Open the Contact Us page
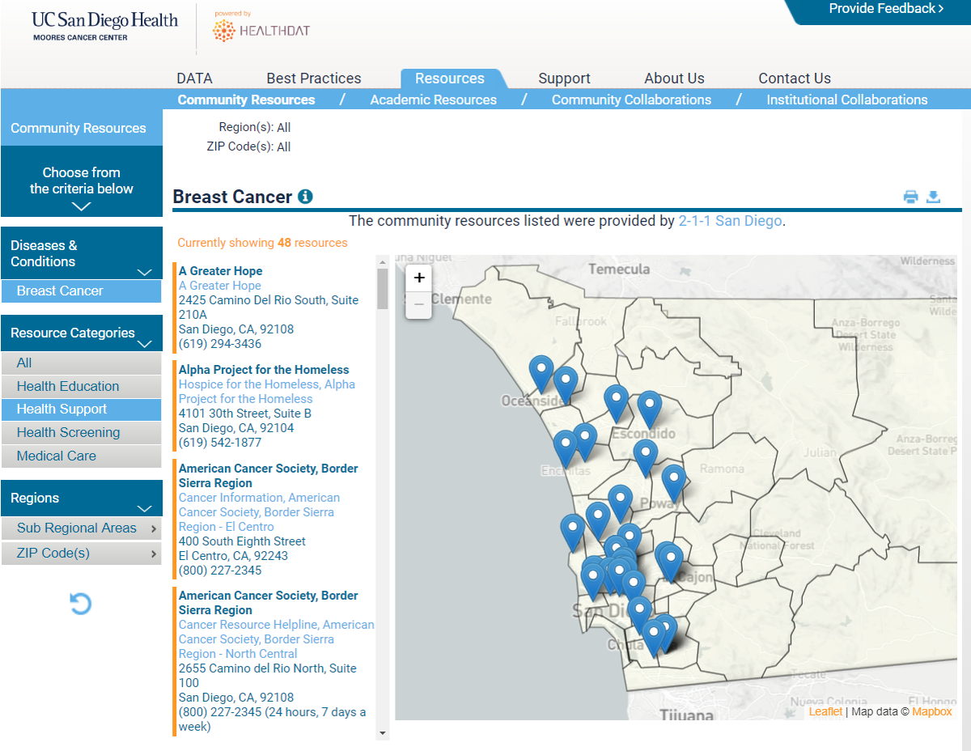 (x=795, y=78)
